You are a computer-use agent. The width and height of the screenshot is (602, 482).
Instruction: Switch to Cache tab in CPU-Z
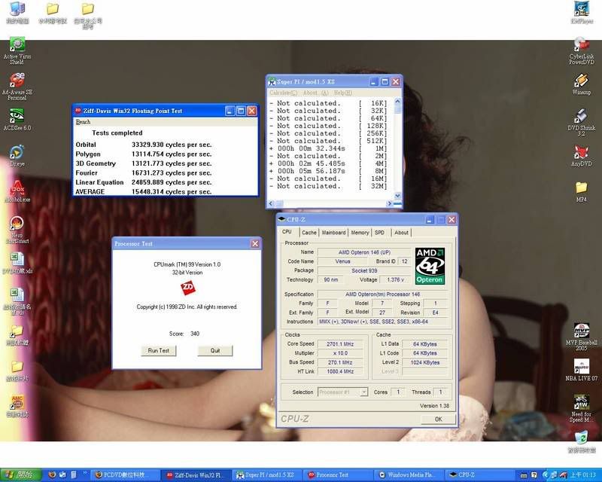[x=309, y=233]
